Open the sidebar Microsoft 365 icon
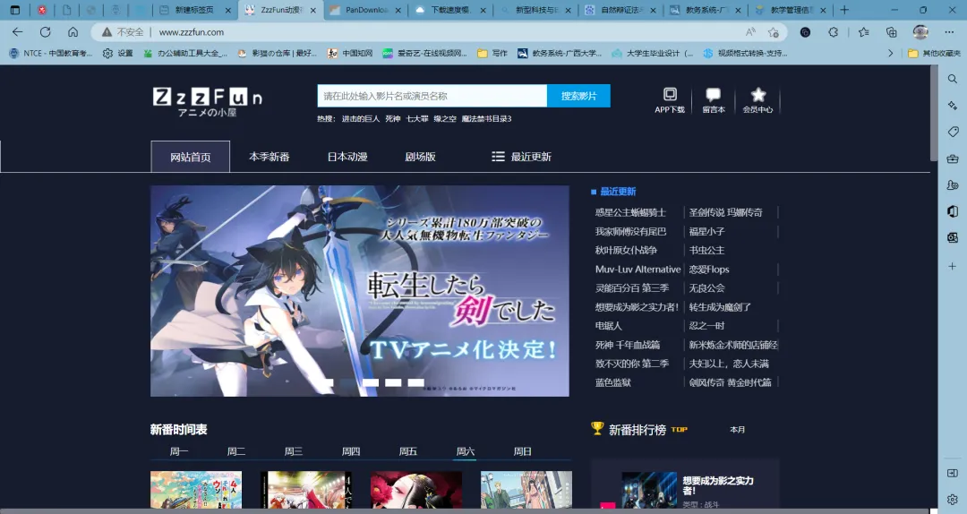Viewport: 967px width, 514px height. [952, 211]
